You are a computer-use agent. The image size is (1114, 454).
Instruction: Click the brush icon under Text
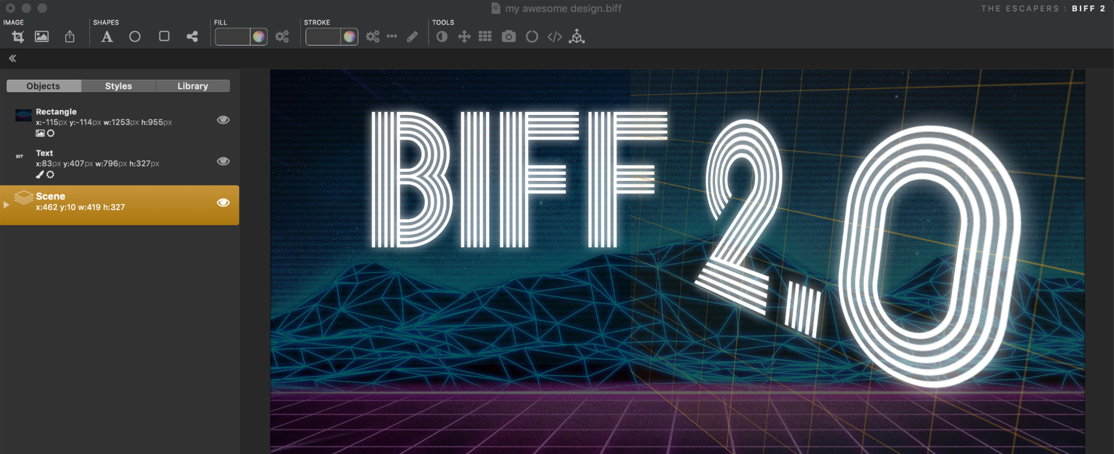(x=40, y=174)
